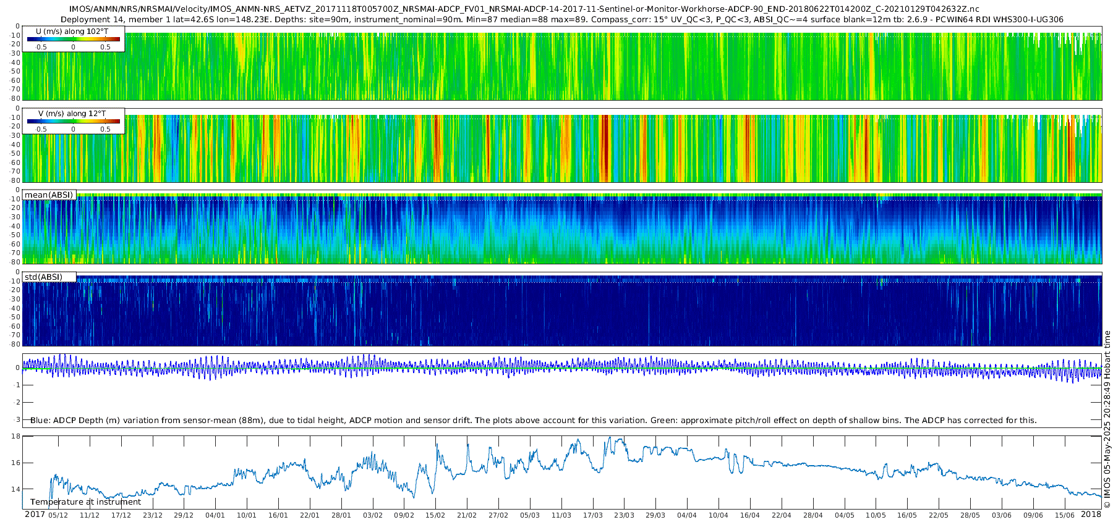The height and width of the screenshot is (525, 1113).
Task: Click the Deployment 14 metadata line
Action: pyautogui.click(x=561, y=19)
